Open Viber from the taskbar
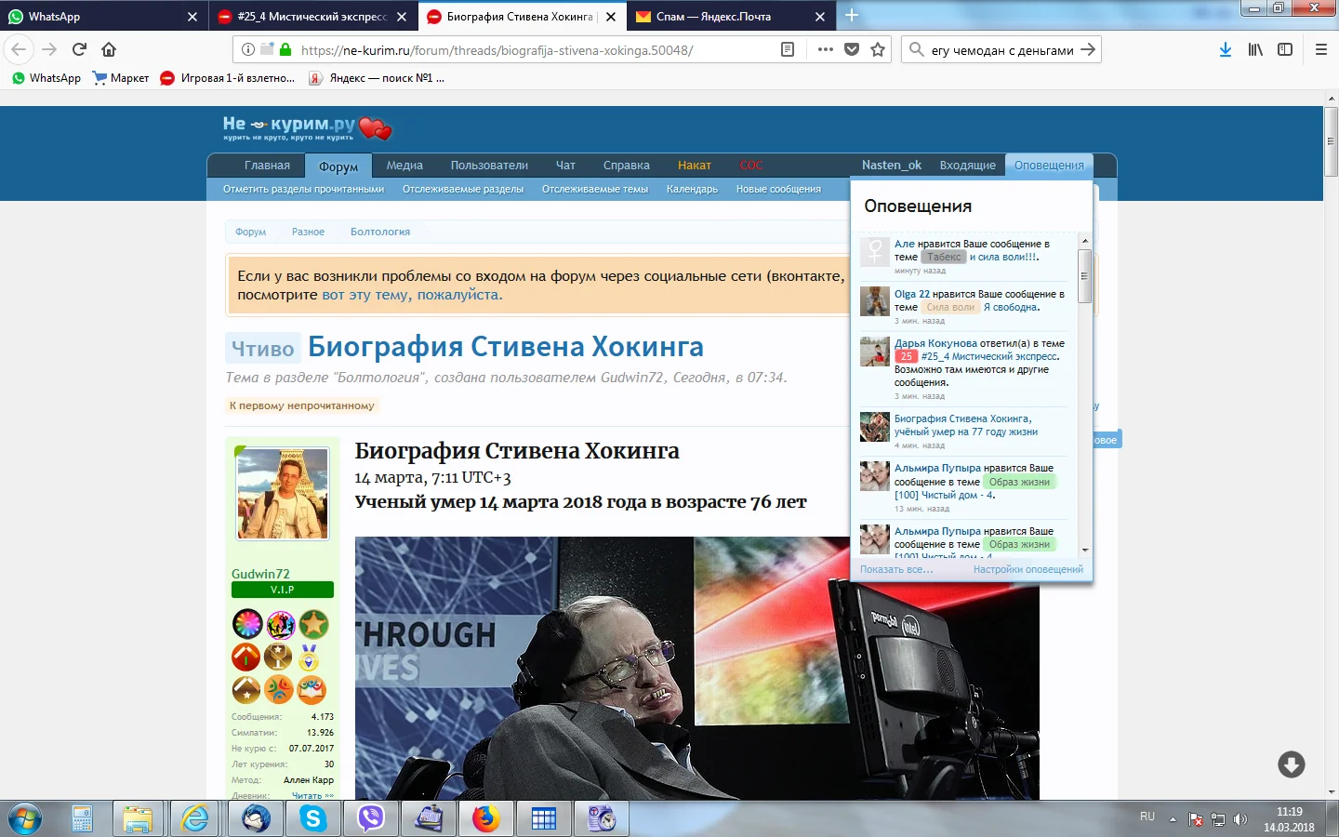1339x837 pixels. tap(371, 818)
